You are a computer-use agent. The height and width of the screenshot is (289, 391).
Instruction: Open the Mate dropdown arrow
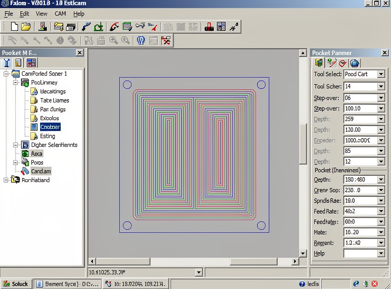tap(381, 232)
